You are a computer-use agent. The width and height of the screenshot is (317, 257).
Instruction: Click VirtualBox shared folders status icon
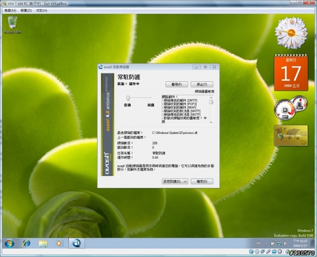pos(274,252)
